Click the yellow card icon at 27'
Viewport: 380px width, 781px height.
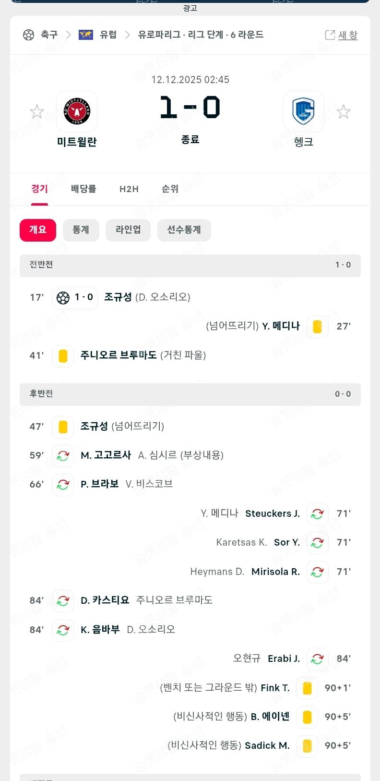[317, 327]
